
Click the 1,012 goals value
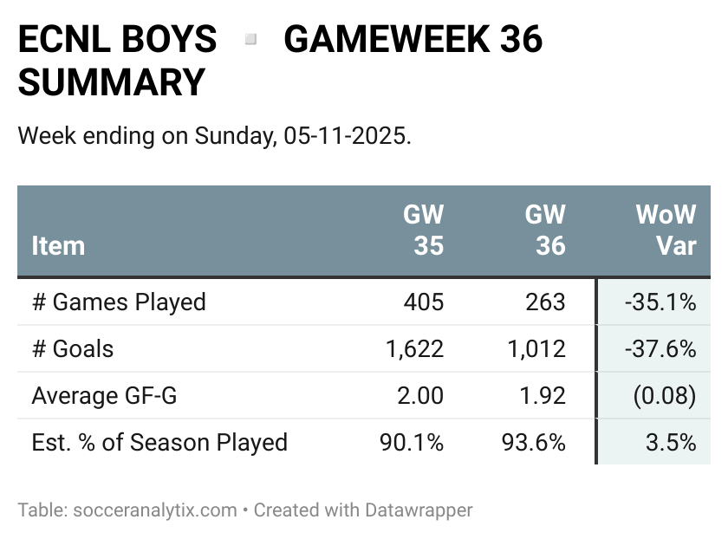pyautogui.click(x=536, y=349)
